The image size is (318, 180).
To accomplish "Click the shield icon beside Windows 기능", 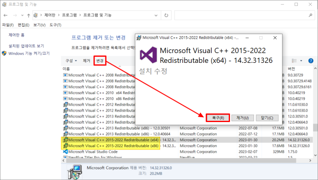I will 4,53.
